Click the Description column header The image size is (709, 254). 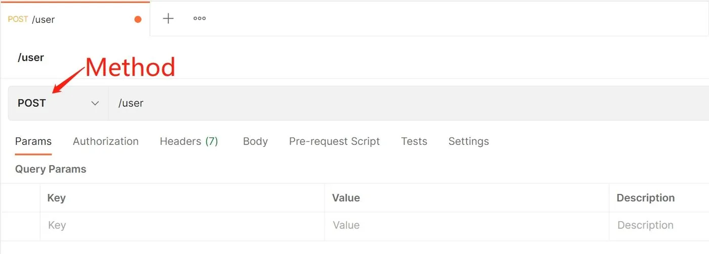coord(645,198)
